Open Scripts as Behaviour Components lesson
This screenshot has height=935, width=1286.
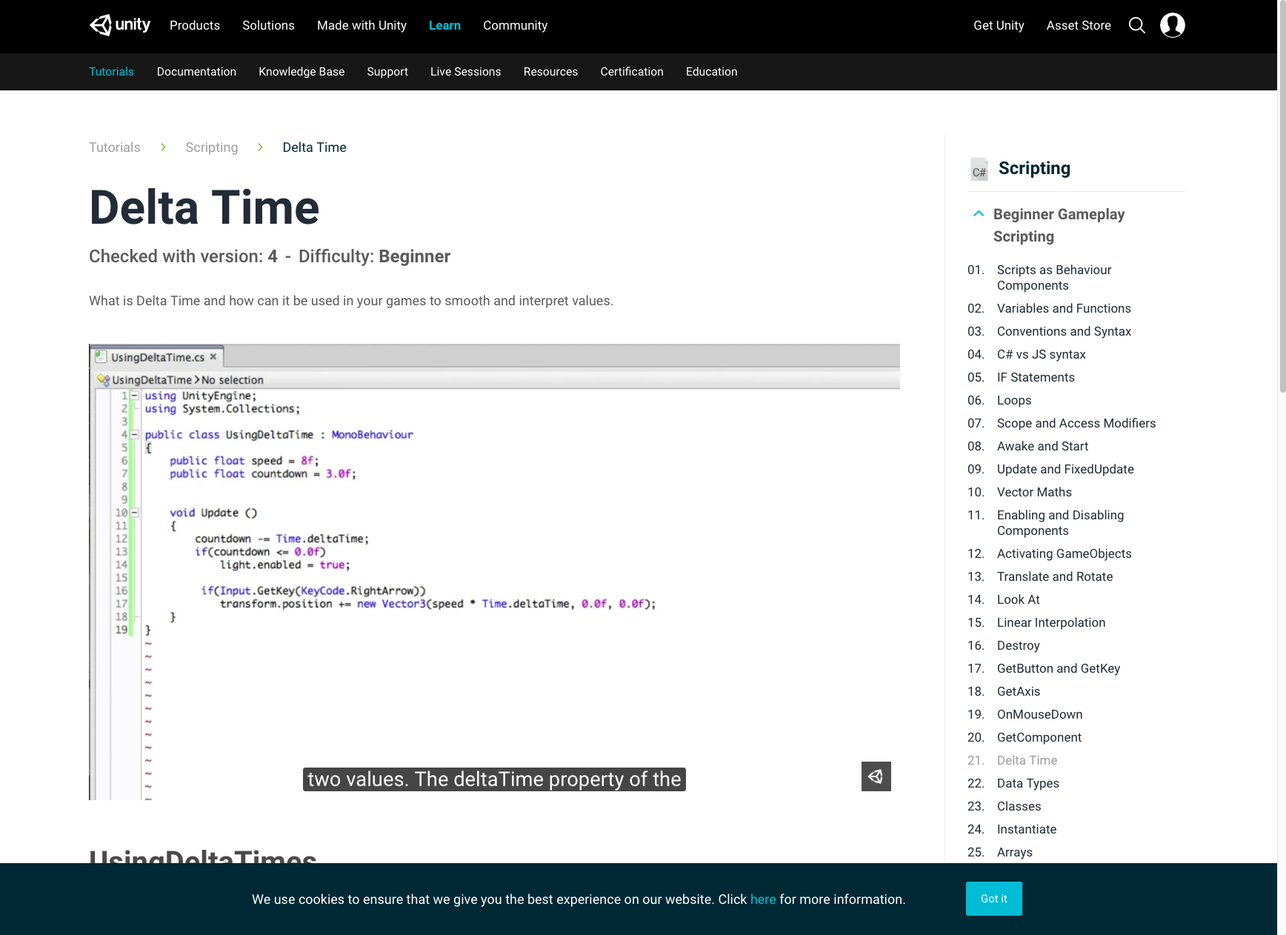1054,278
